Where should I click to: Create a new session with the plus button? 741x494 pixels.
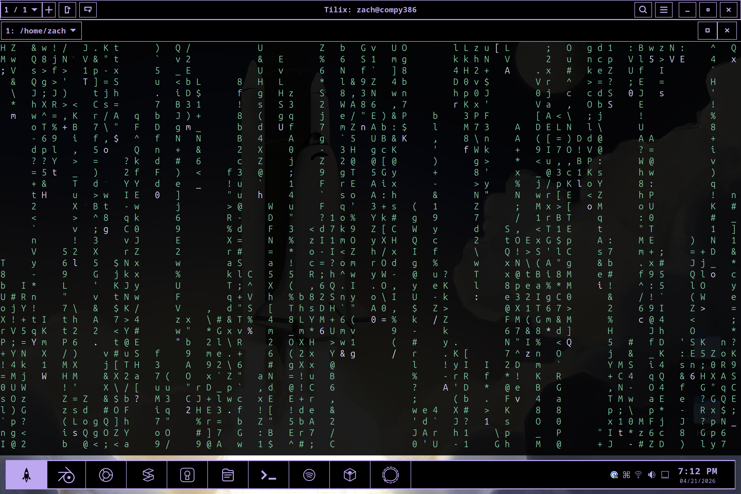(x=49, y=10)
